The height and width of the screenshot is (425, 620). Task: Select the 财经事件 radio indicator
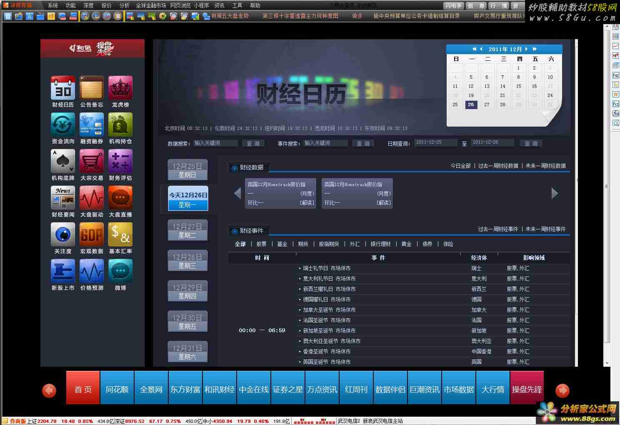235,231
